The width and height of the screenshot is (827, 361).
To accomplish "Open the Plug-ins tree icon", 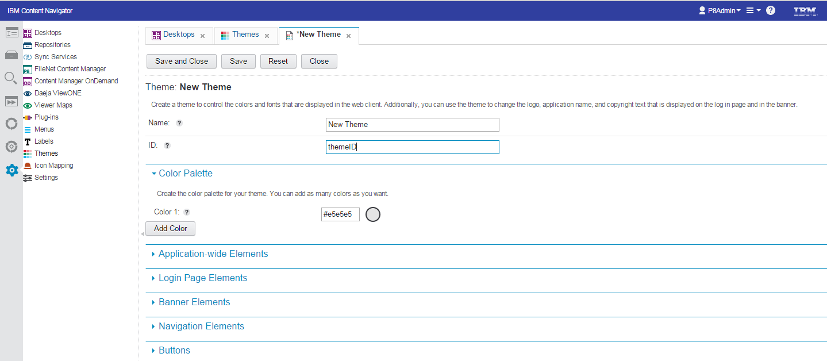I will pyautogui.click(x=28, y=117).
